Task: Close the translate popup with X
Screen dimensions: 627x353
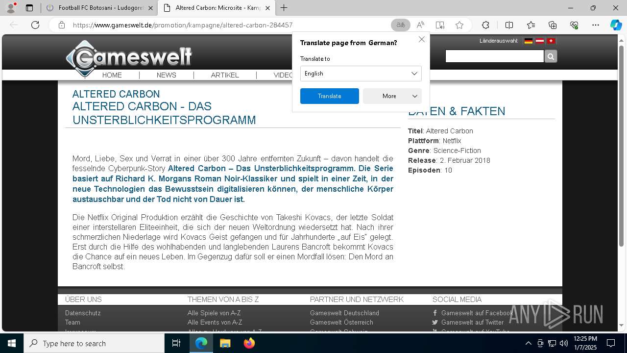Action: point(421,39)
